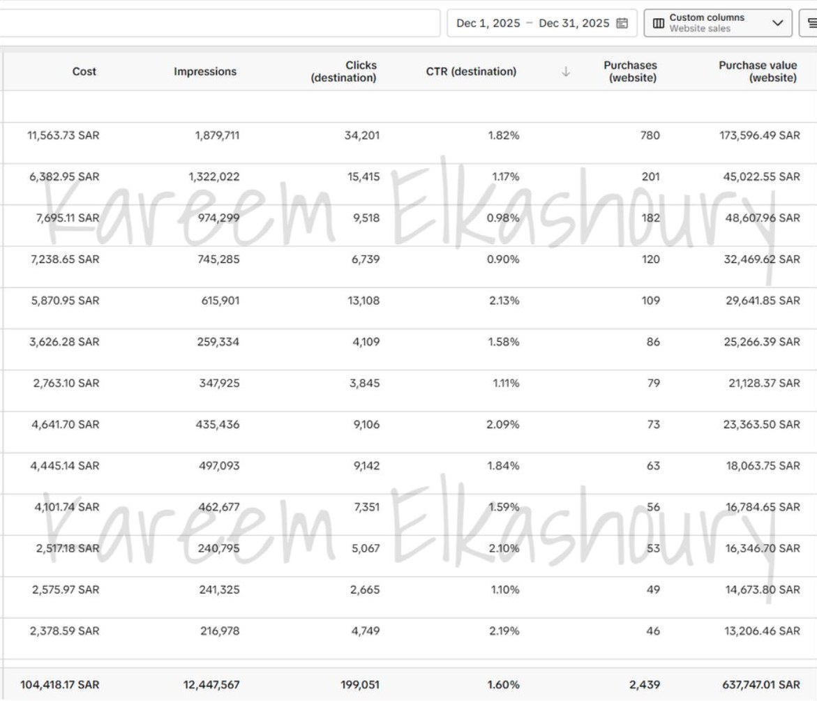
Task: Select impressions value 1,879,711
Action: click(217, 135)
